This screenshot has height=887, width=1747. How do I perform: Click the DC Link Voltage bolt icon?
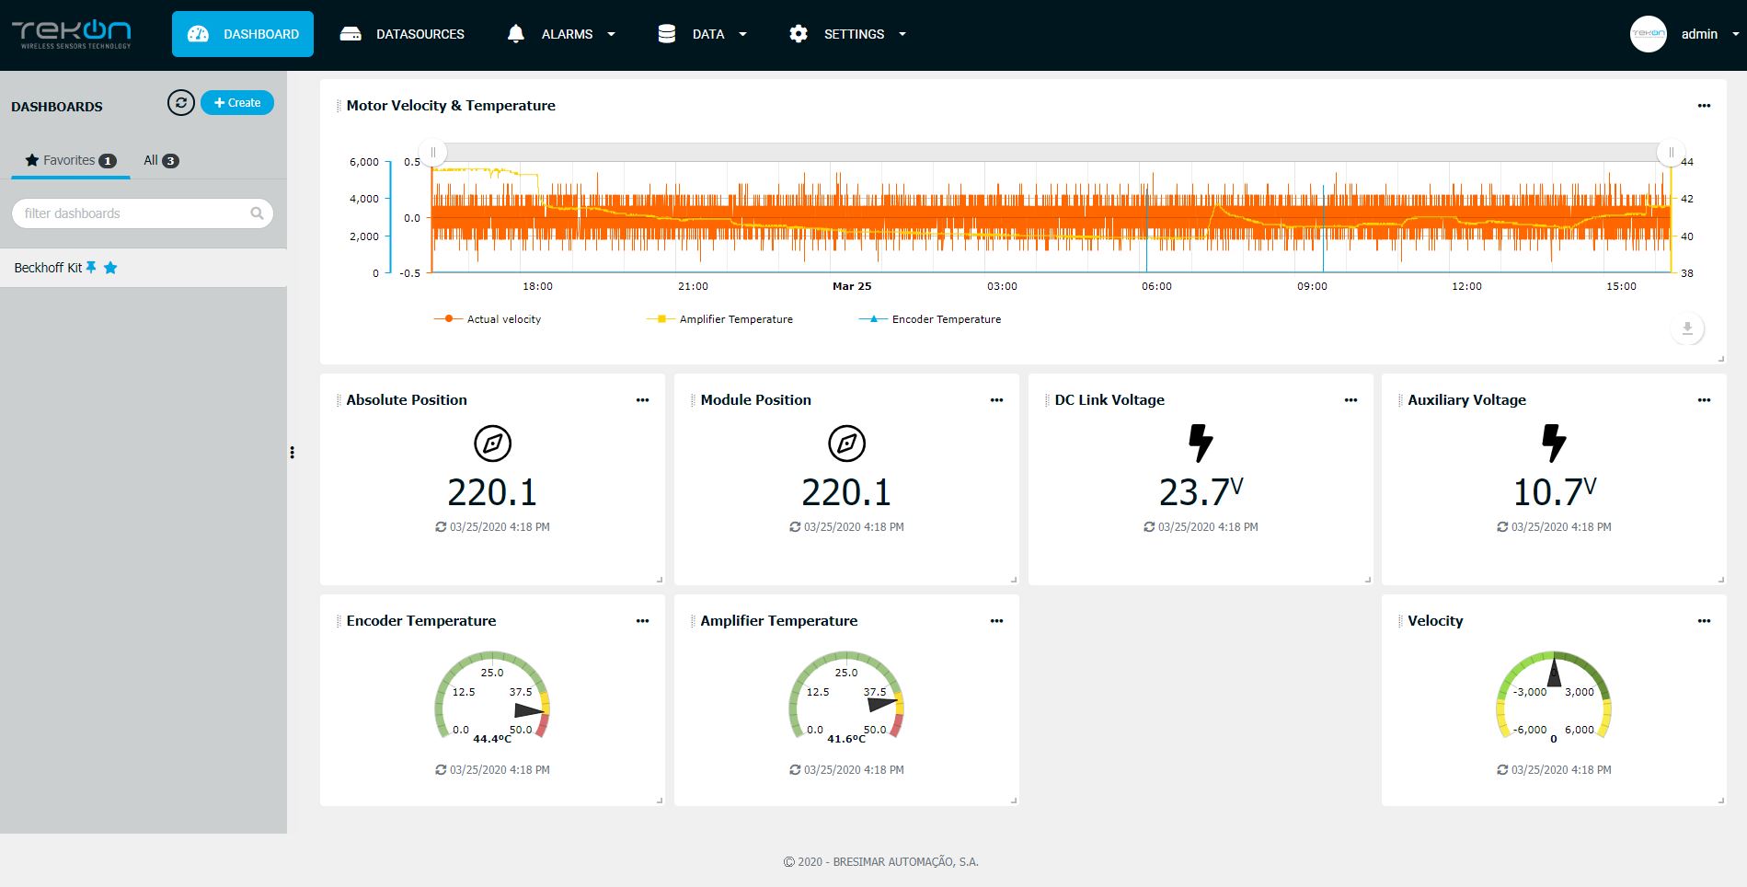tap(1201, 443)
